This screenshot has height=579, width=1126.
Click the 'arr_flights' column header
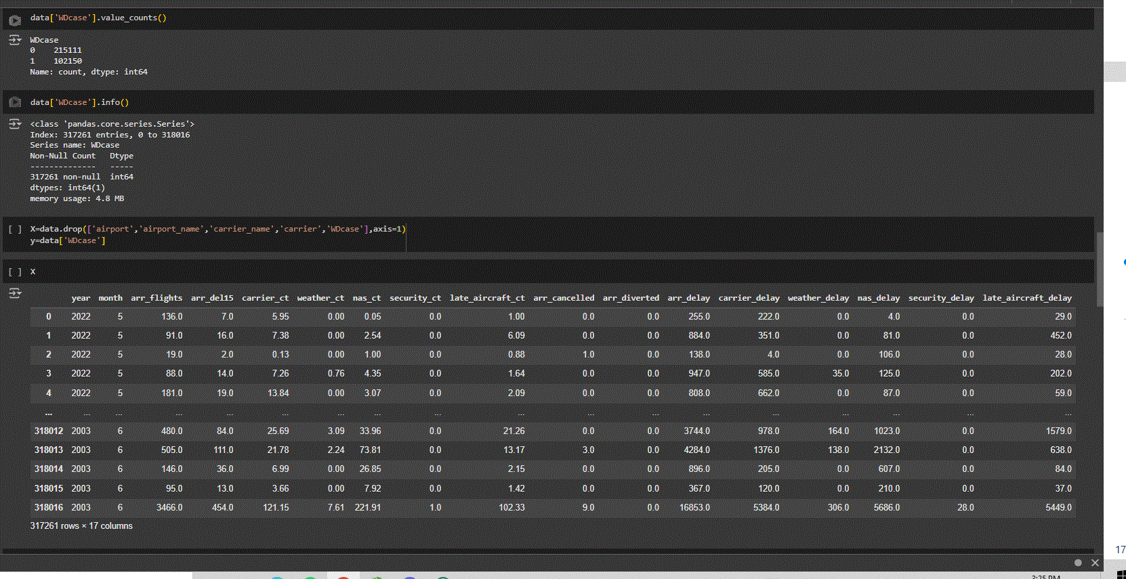[157, 298]
